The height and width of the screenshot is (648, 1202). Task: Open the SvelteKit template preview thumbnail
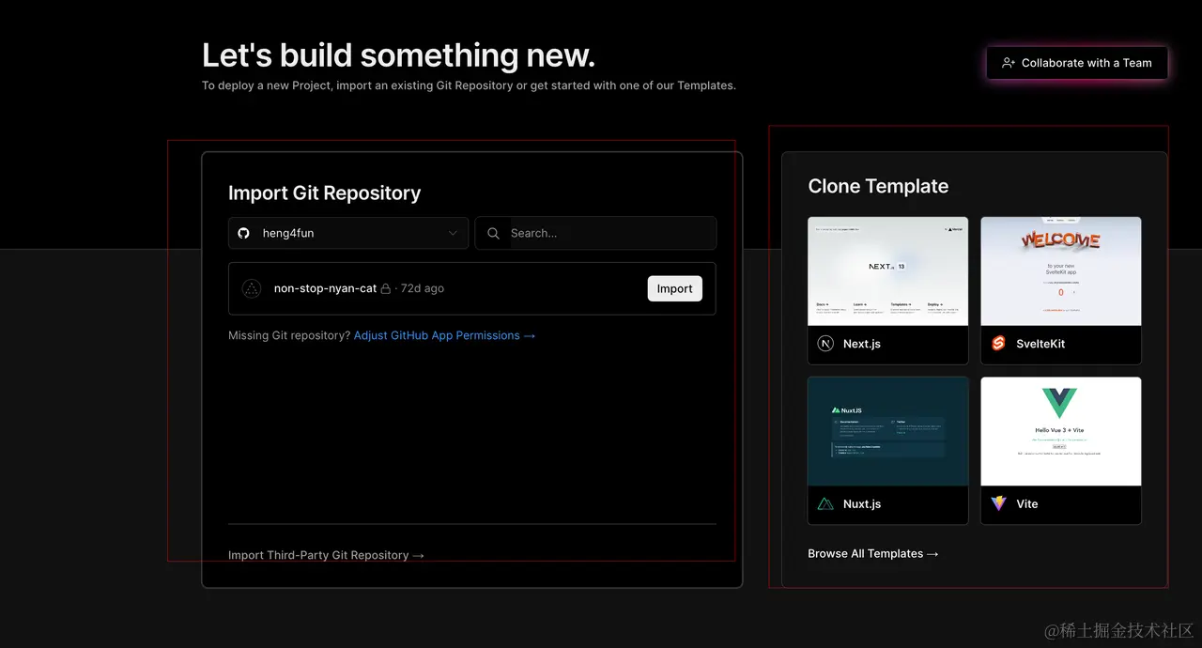pos(1061,271)
